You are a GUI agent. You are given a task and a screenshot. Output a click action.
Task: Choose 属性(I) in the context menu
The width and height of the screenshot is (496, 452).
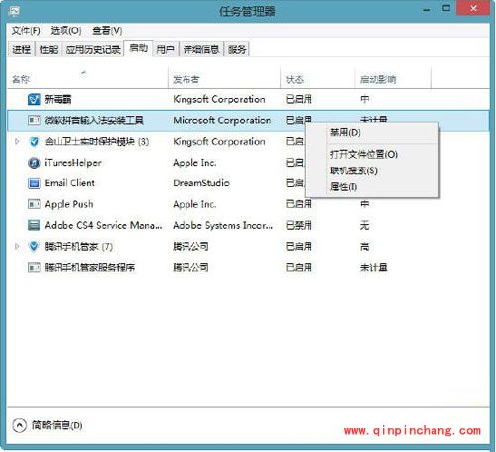tap(372, 187)
